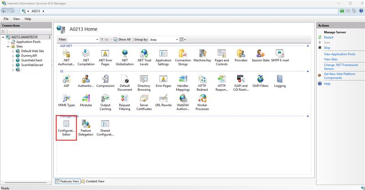Open HTTP Response Headers feature
Screen dimensions: 365x190
coord(222,83)
